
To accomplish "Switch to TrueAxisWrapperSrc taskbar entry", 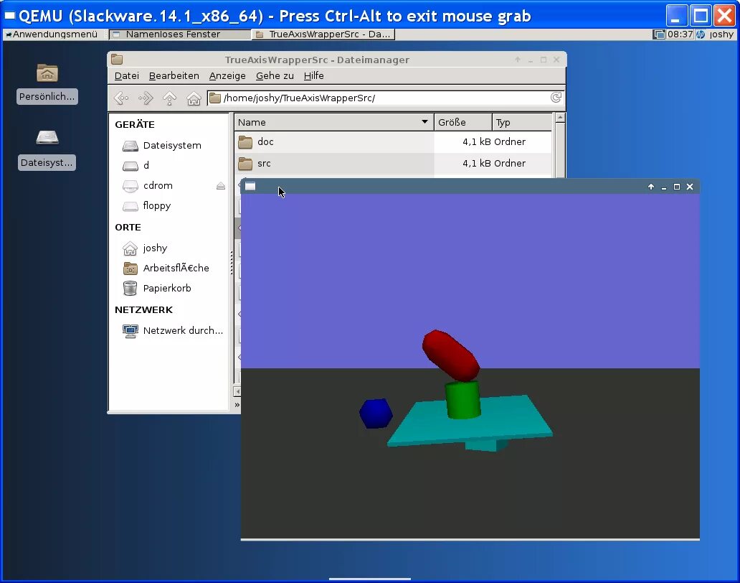I will click(324, 34).
